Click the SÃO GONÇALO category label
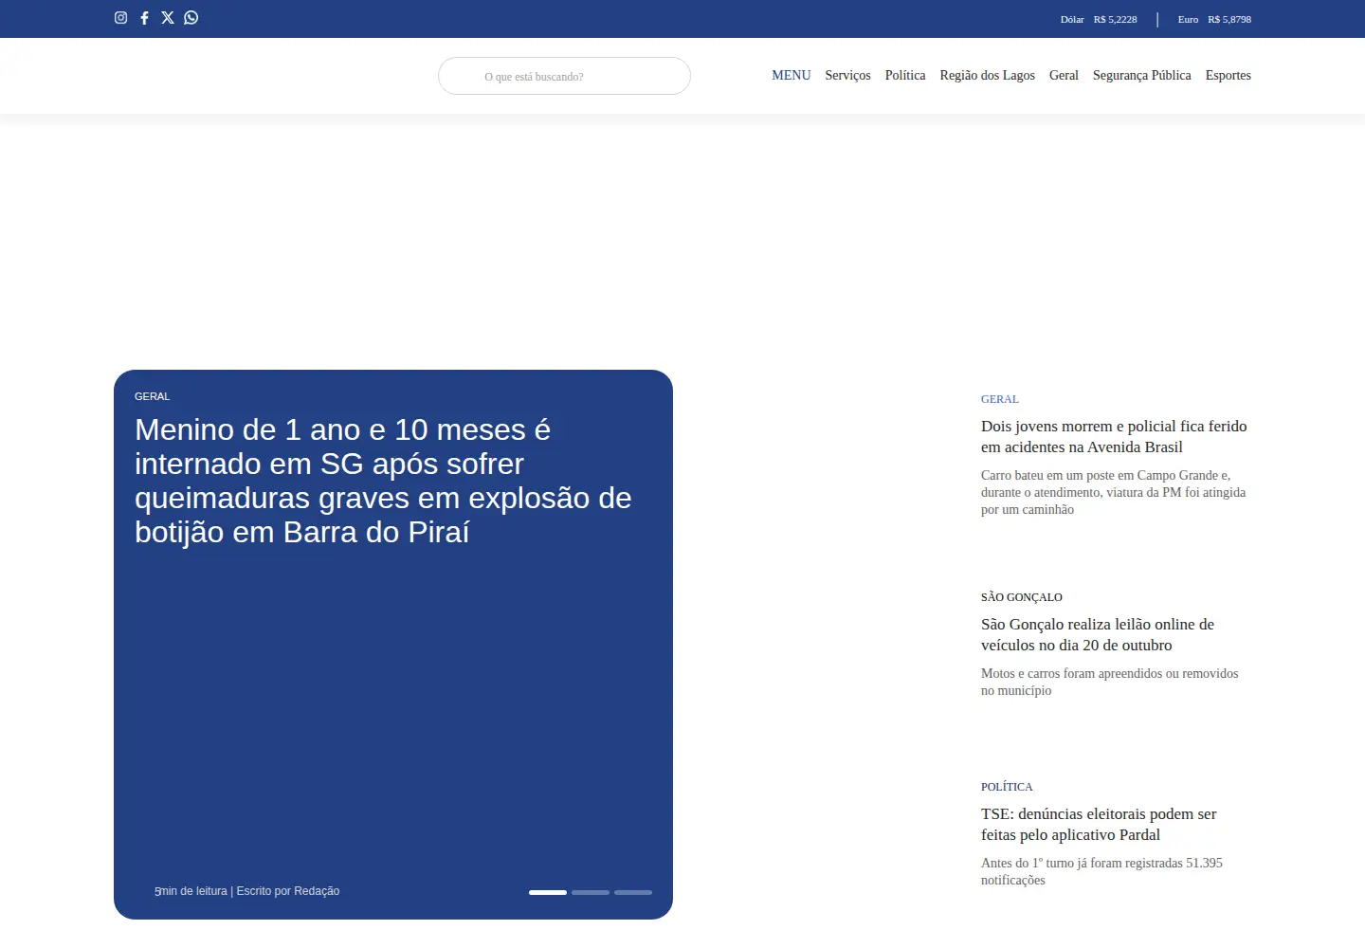Image resolution: width=1365 pixels, height=948 pixels. tap(1022, 597)
